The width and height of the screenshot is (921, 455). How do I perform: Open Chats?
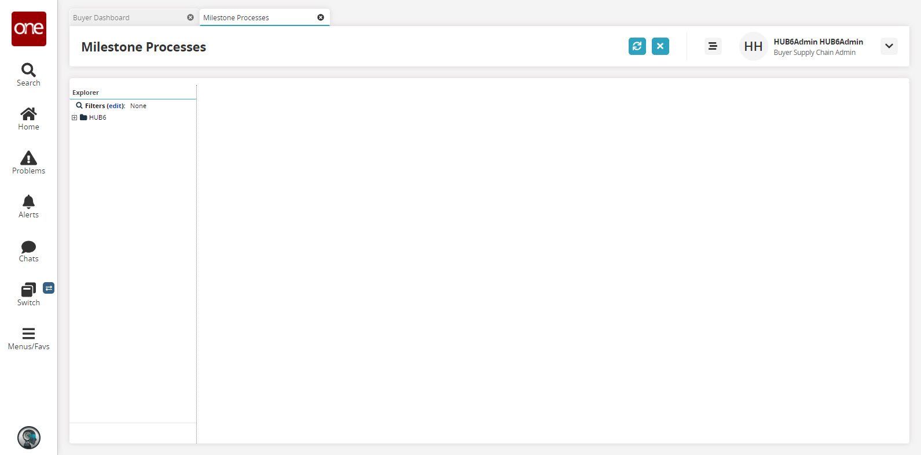coord(28,250)
